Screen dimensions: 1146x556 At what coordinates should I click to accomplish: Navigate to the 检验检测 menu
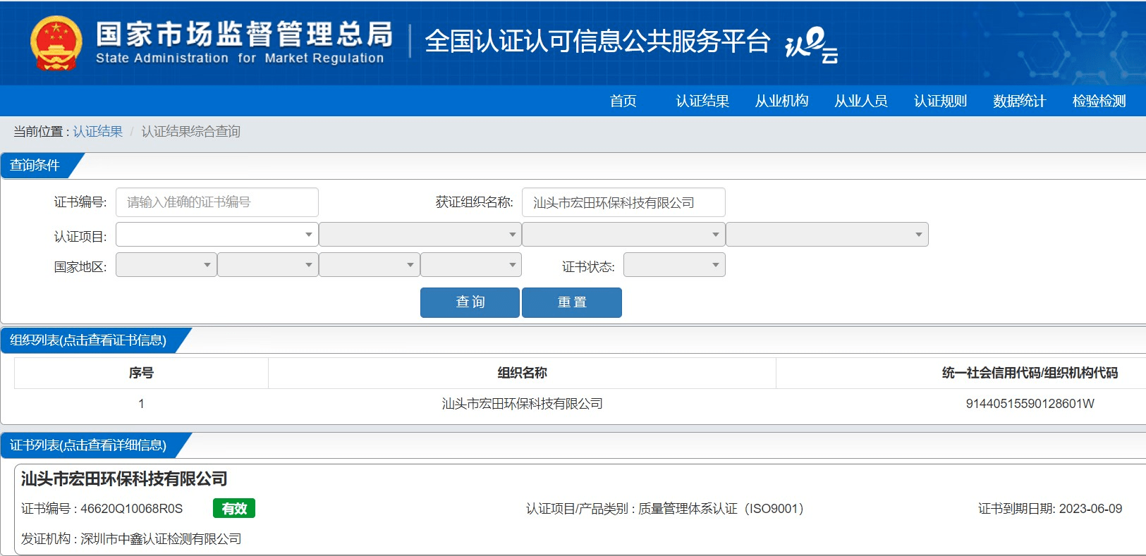[x=1099, y=101]
